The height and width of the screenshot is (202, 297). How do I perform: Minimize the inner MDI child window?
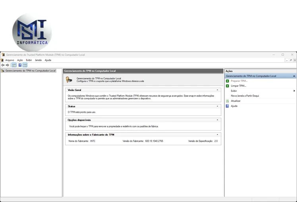click(287, 60)
